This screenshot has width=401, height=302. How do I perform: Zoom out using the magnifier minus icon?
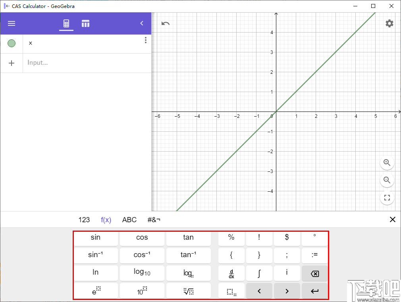pyautogui.click(x=387, y=180)
